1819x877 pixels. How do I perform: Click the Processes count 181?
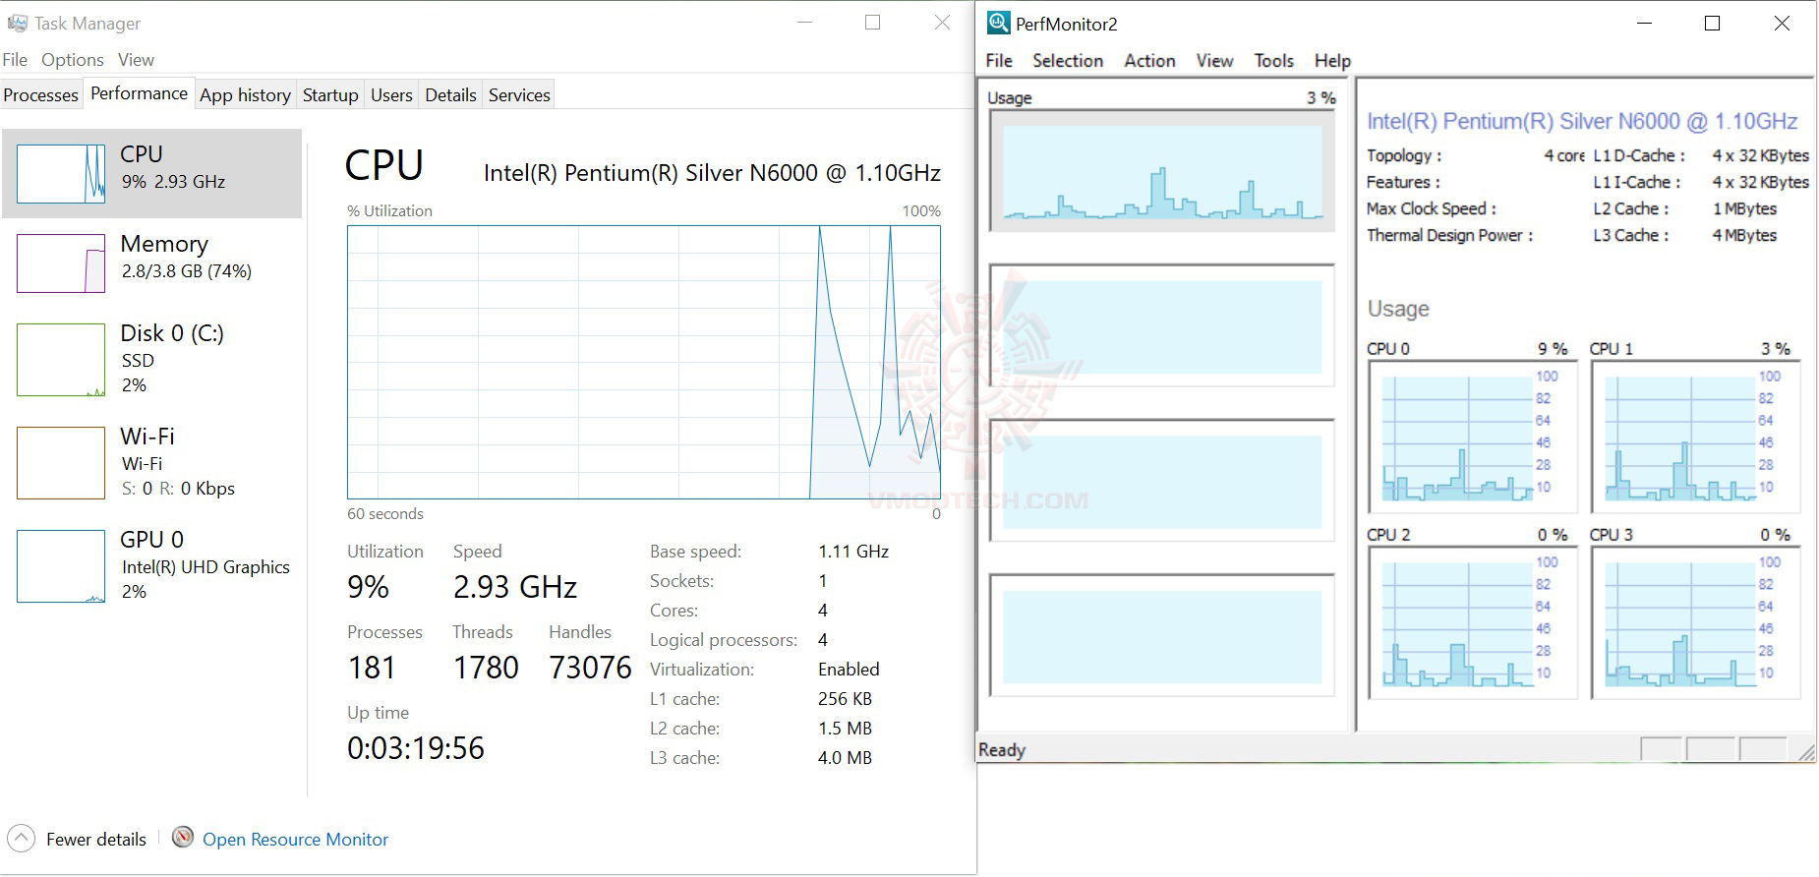(372, 668)
